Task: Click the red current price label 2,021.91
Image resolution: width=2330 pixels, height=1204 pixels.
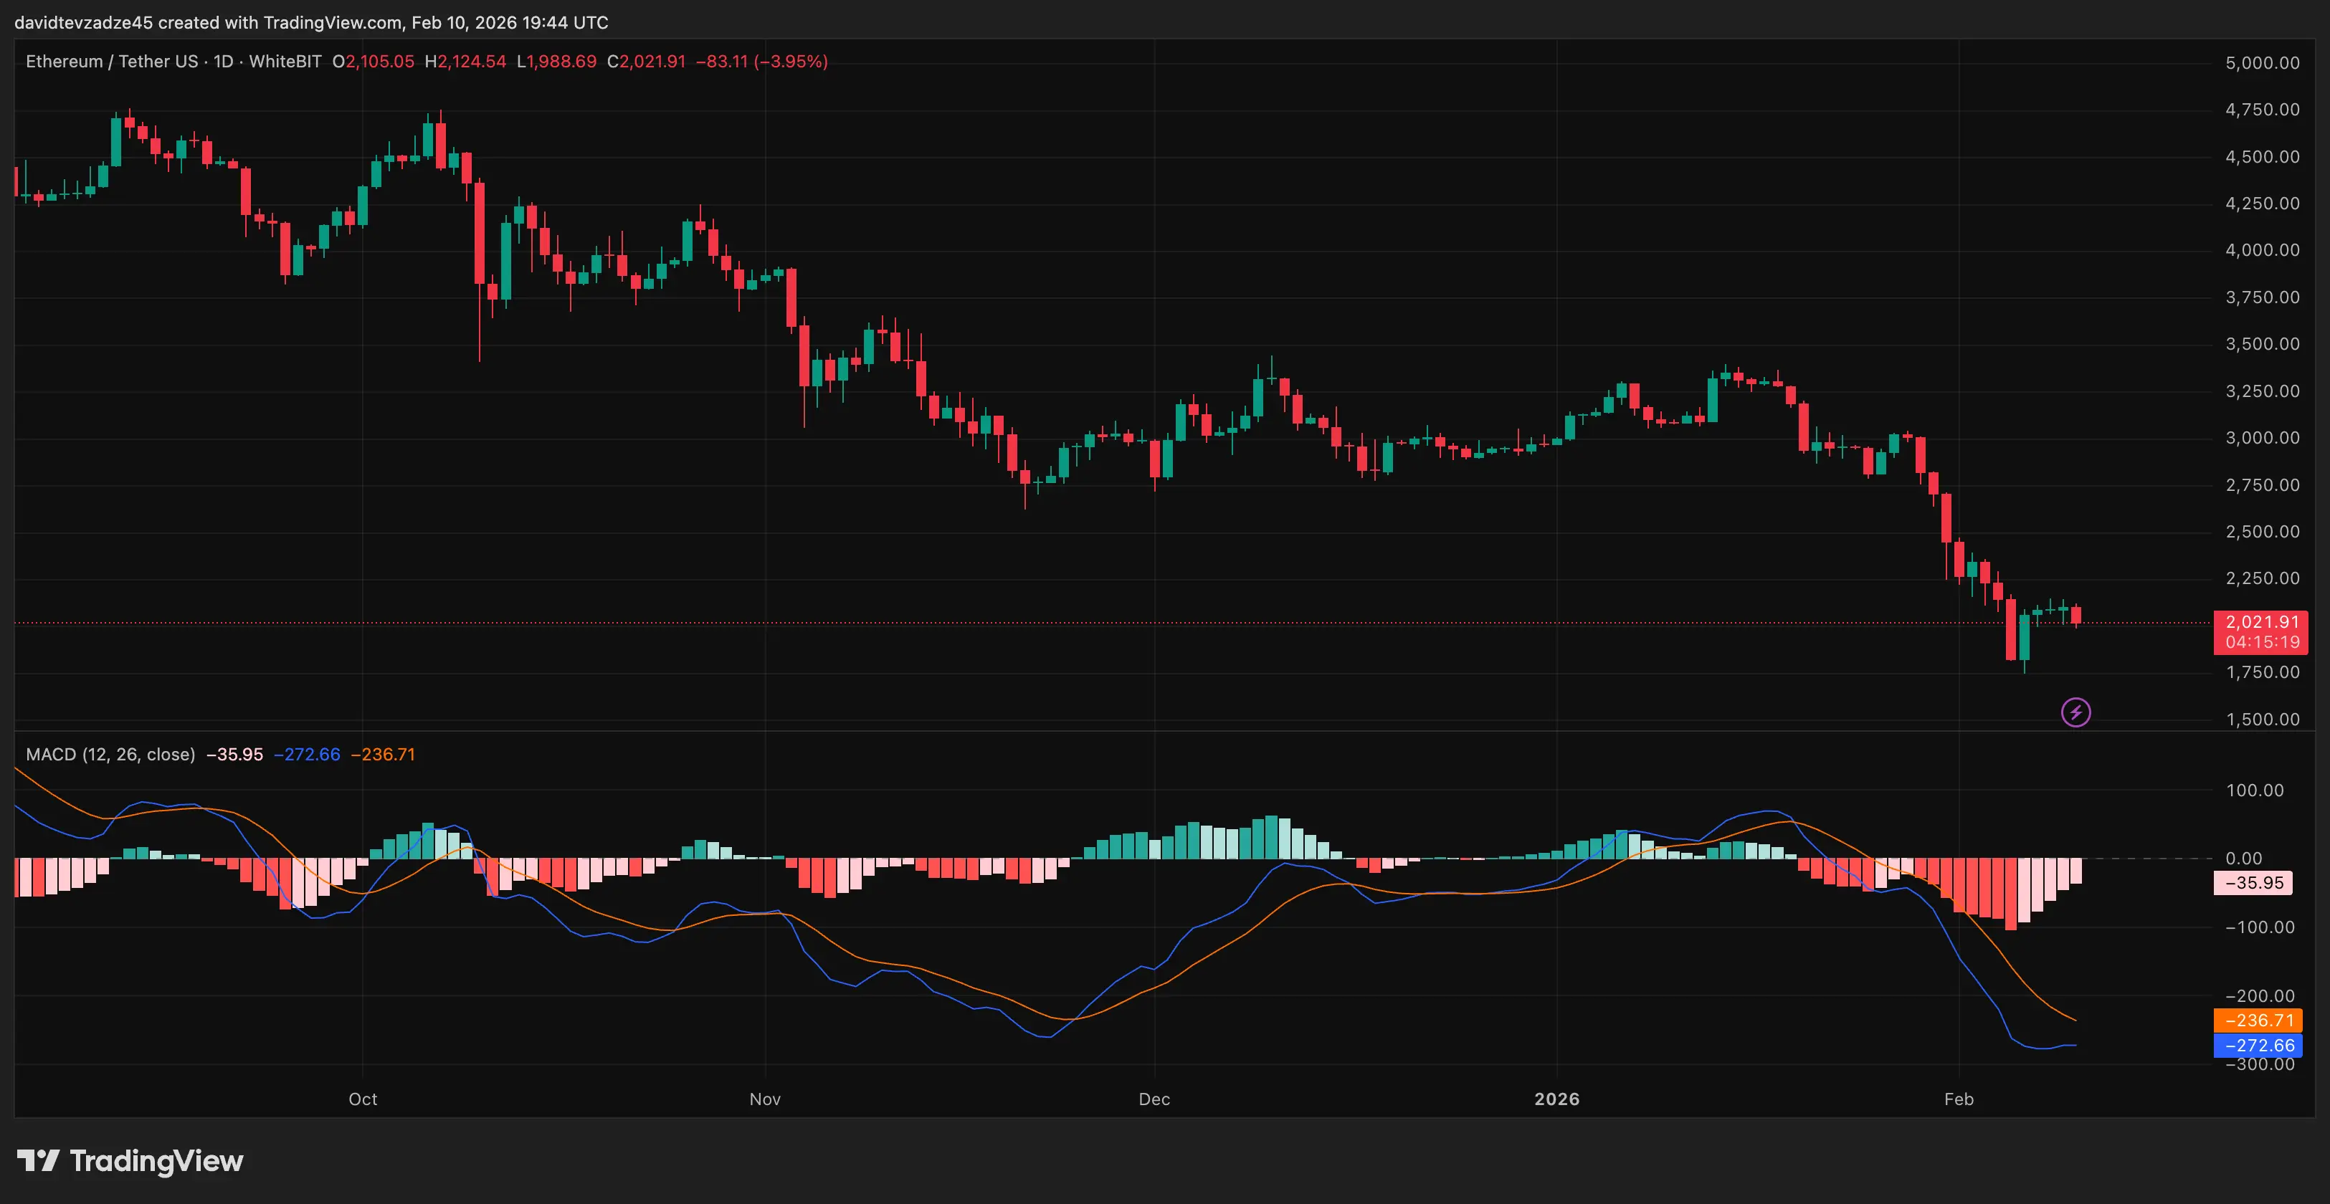Action: click(x=2260, y=622)
